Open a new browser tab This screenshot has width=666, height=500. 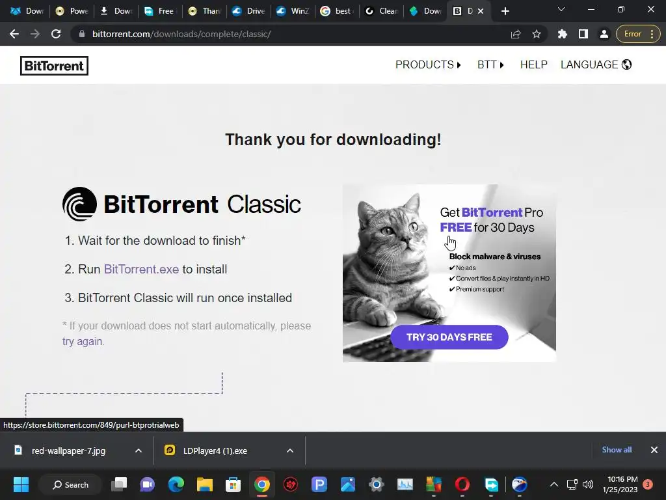coord(505,11)
